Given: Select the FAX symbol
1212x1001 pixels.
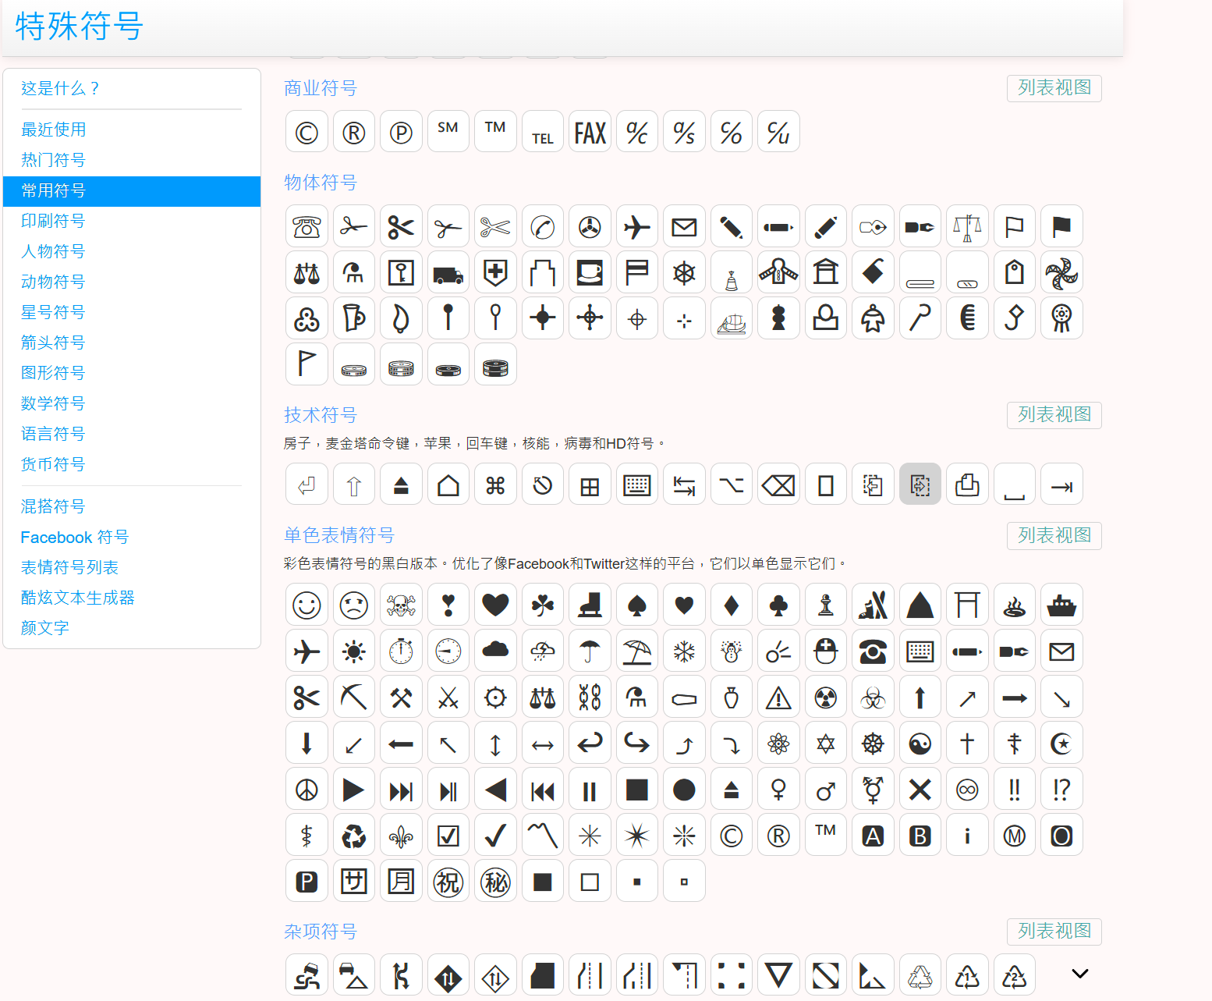Looking at the screenshot, I should point(590,133).
